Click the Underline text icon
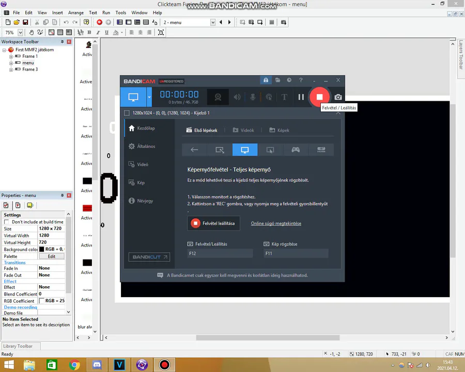The width and height of the screenshot is (465, 372). pos(106,33)
